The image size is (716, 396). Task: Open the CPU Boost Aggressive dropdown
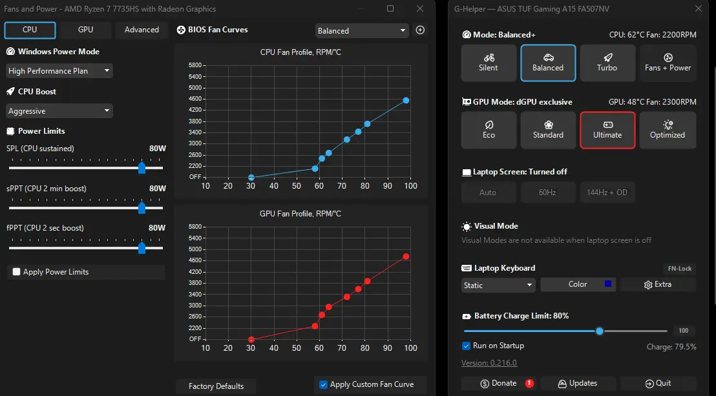tap(59, 111)
